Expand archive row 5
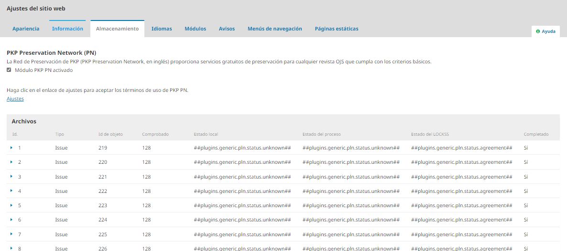 click(11, 205)
